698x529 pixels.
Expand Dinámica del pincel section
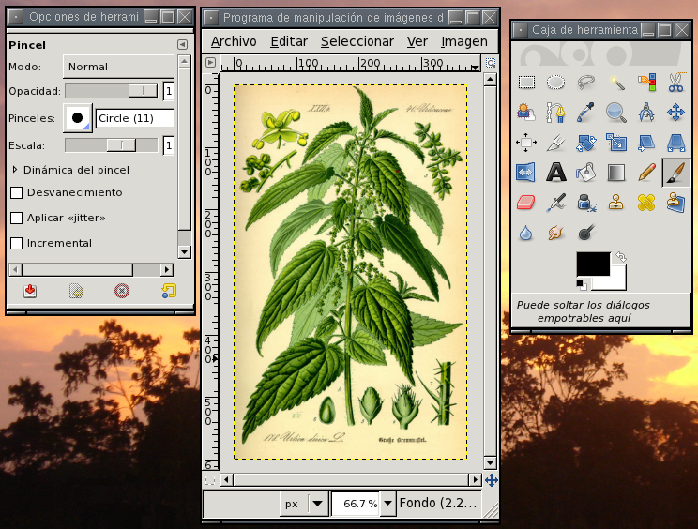[x=15, y=170]
